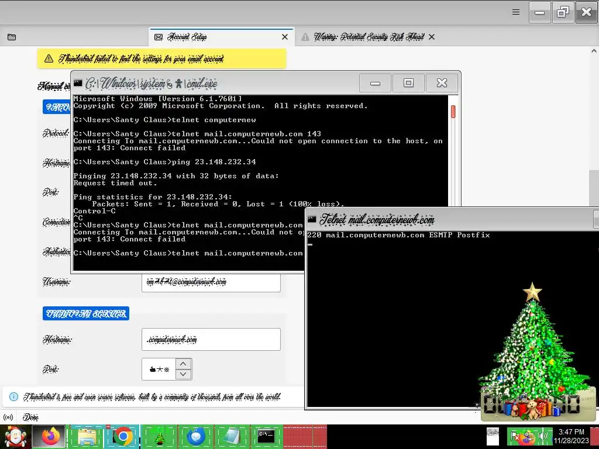Image resolution: width=599 pixels, height=449 pixels.
Task: Open File Explorer from the taskbar
Action: 87,437
